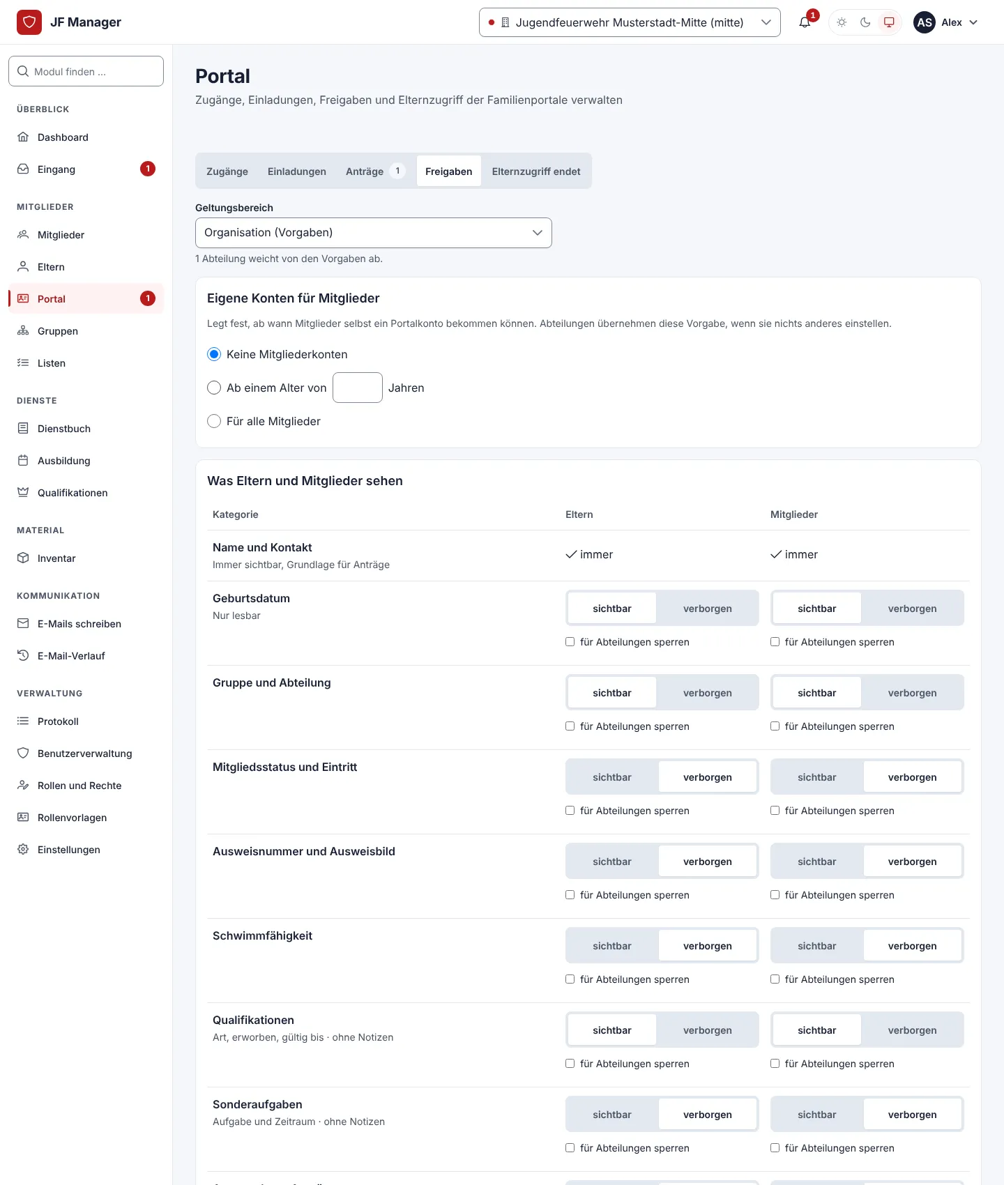Open E-Mails schreiben in sidebar
Viewport: 1004px width, 1185px height.
pos(86,624)
